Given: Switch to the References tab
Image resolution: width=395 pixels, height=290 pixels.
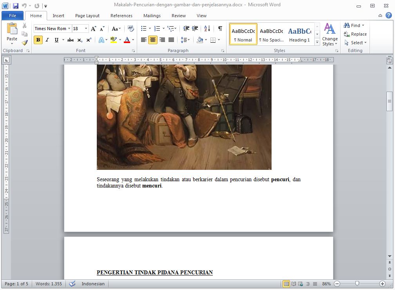Looking at the screenshot, I should [x=121, y=16].
